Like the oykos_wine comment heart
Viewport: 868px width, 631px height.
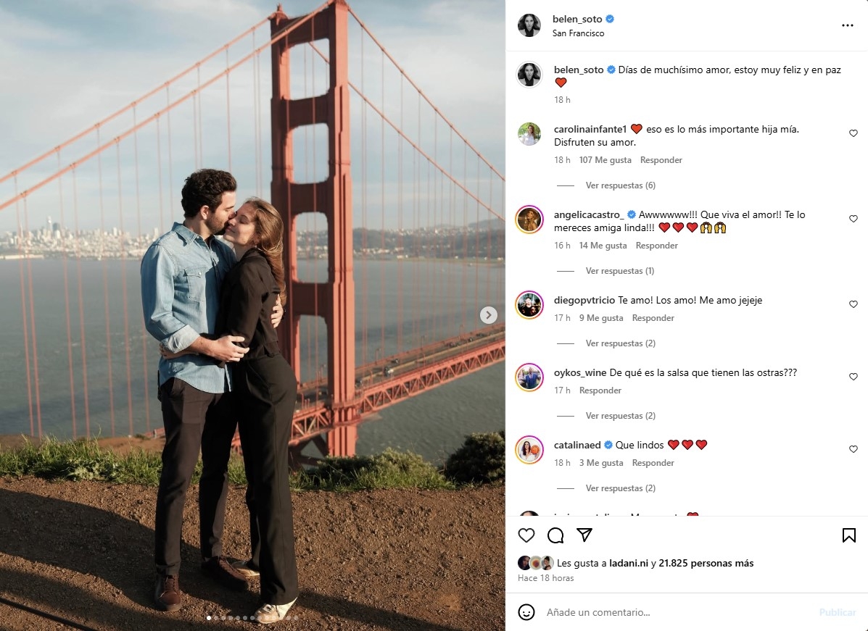(853, 377)
